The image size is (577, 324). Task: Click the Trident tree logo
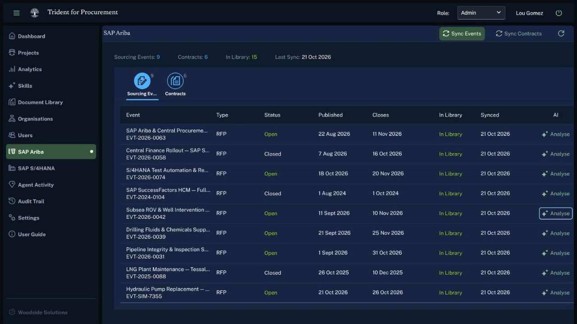click(34, 13)
